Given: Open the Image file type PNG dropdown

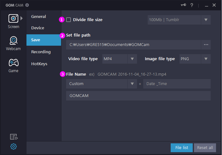Looking at the screenshot, I should tap(195, 59).
